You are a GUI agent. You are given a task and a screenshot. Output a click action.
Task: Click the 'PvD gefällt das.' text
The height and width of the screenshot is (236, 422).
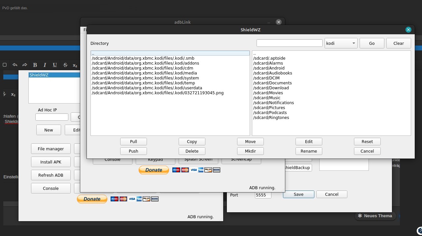(x=15, y=8)
